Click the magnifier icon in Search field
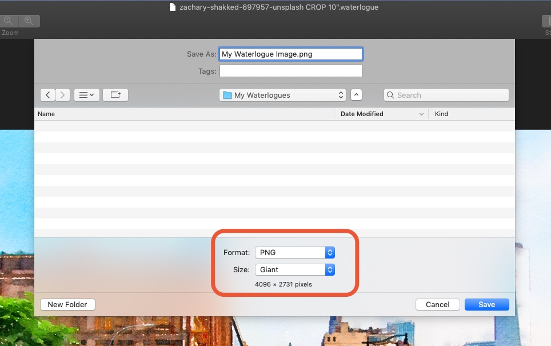Image resolution: width=551 pixels, height=346 pixels. 390,96
